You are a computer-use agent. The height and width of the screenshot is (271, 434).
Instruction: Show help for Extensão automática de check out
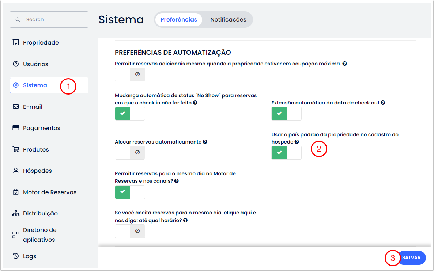(x=383, y=103)
